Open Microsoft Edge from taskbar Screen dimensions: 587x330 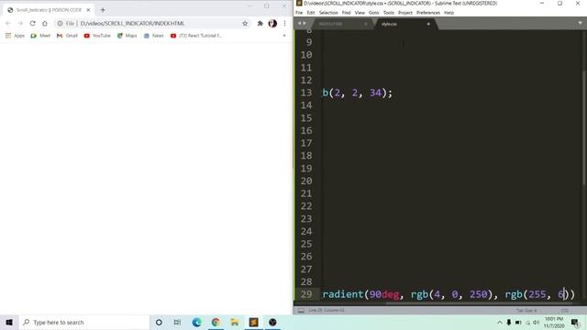pos(196,322)
